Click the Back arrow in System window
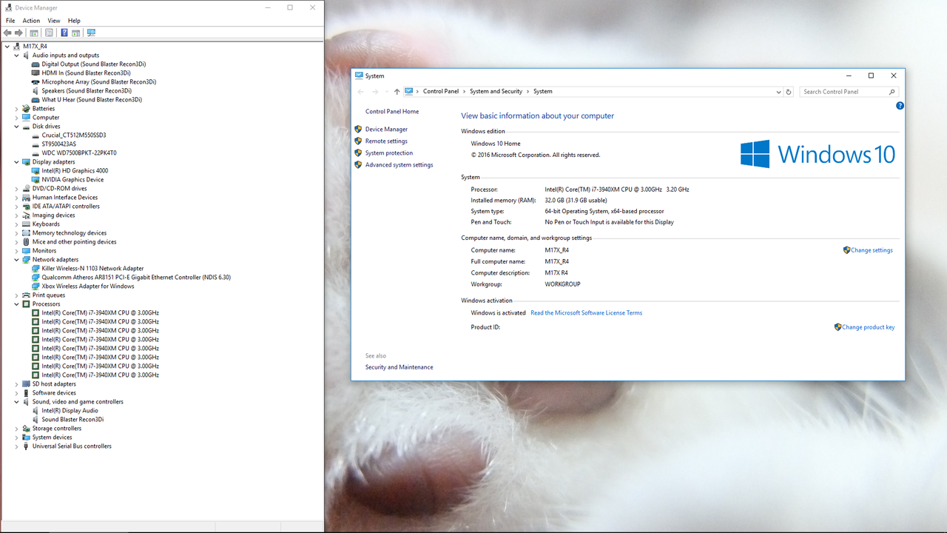This screenshot has width=947, height=533. pos(361,92)
